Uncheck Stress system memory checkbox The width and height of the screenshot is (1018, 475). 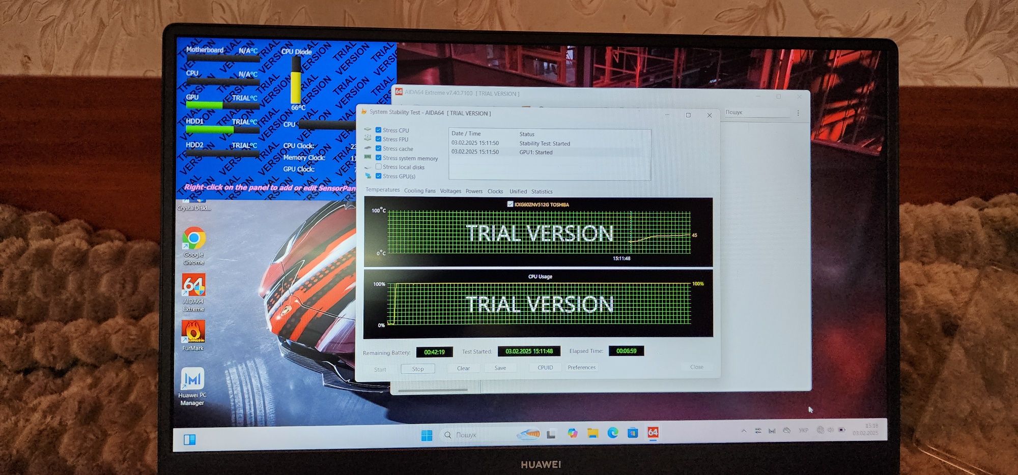point(378,158)
